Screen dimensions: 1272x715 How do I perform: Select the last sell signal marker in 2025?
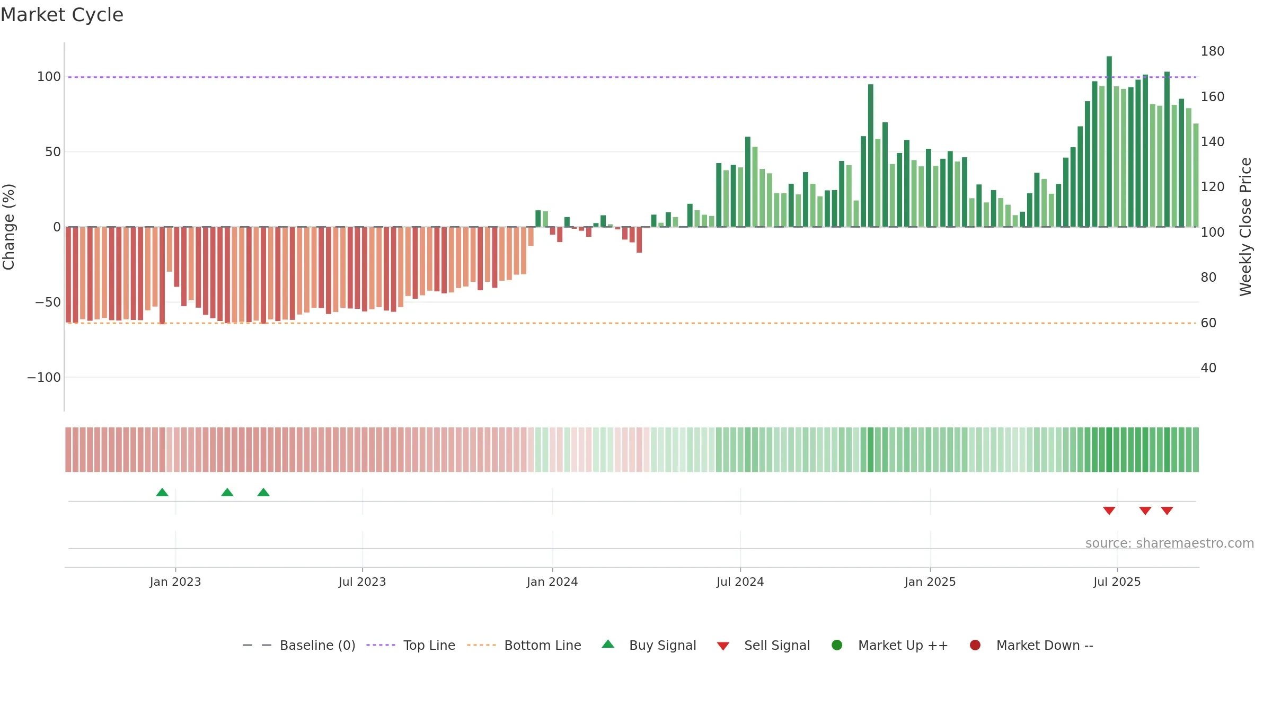point(1167,511)
